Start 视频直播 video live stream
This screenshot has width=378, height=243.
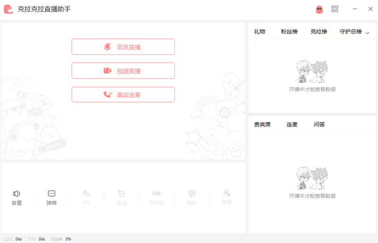point(123,71)
